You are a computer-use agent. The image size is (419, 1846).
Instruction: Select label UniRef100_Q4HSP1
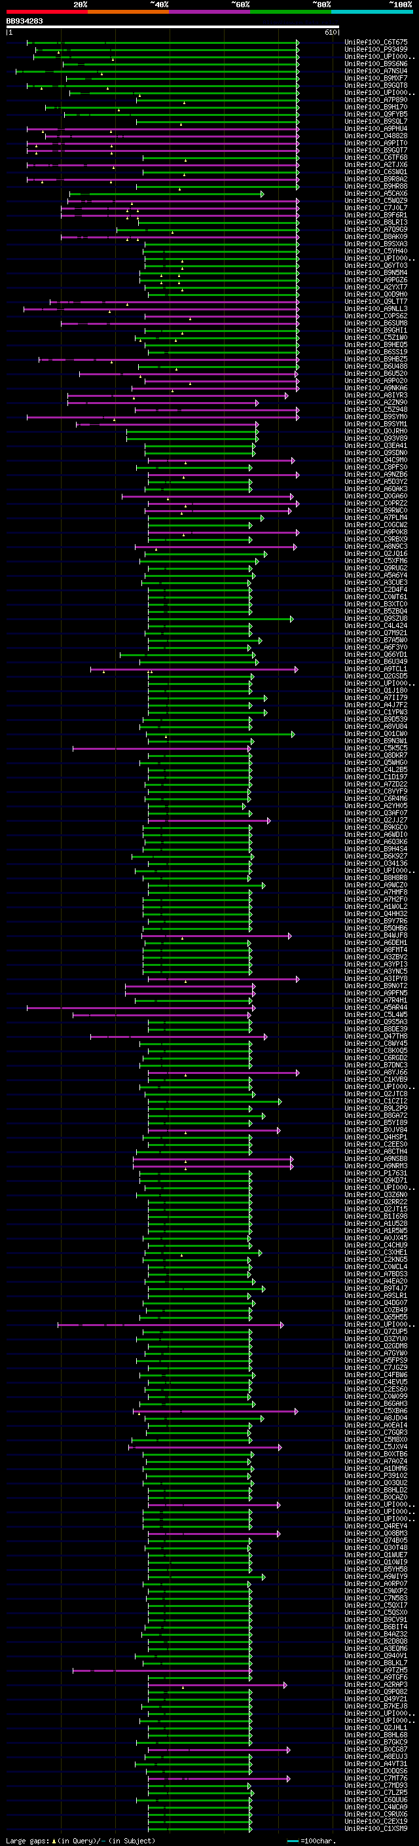(376, 1137)
